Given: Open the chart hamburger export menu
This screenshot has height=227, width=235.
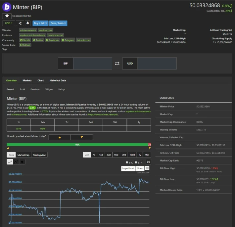Looking at the screenshot, I should pos(147,168).
